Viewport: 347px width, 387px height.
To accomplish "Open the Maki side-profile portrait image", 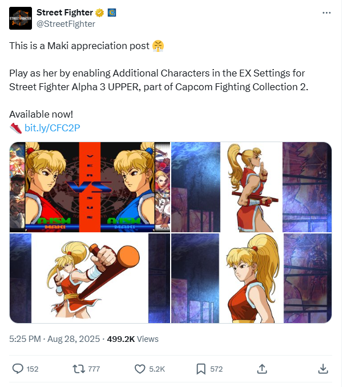I will point(251,278).
